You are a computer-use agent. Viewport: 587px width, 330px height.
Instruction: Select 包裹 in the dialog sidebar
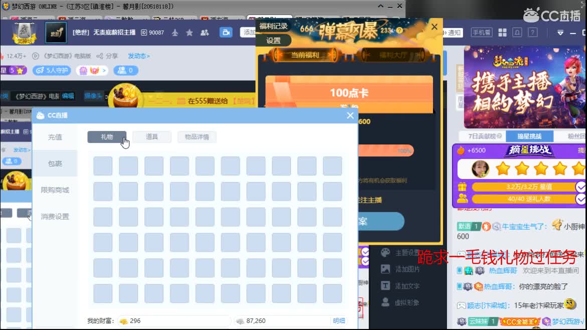[55, 163]
